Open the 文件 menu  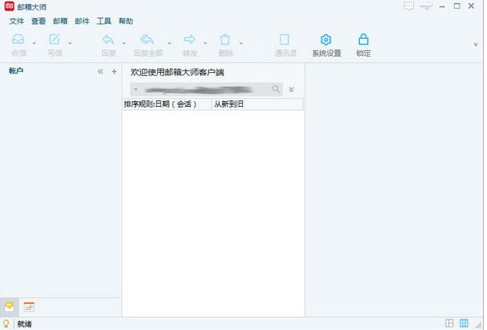(16, 21)
